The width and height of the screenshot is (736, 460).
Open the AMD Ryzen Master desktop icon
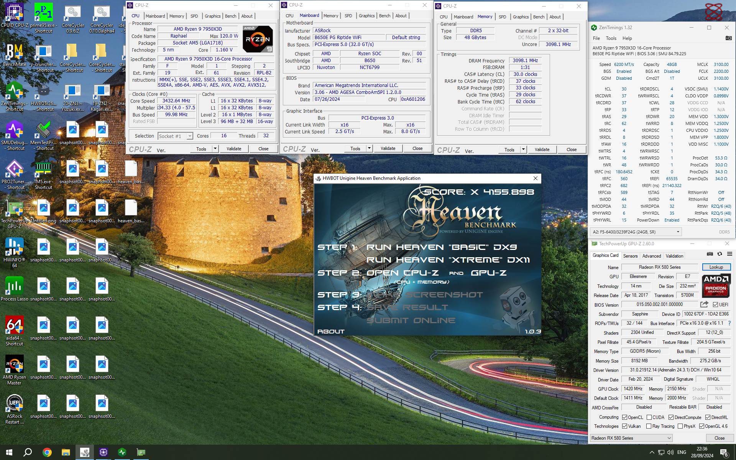point(15,370)
